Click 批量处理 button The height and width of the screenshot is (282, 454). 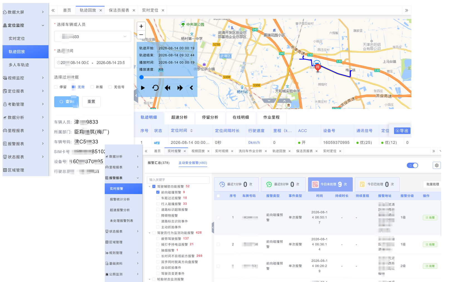pyautogui.click(x=433, y=184)
